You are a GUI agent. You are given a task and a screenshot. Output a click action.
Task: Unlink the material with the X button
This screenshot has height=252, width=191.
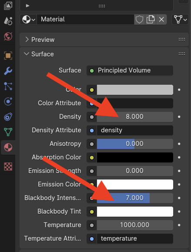[x=161, y=20]
